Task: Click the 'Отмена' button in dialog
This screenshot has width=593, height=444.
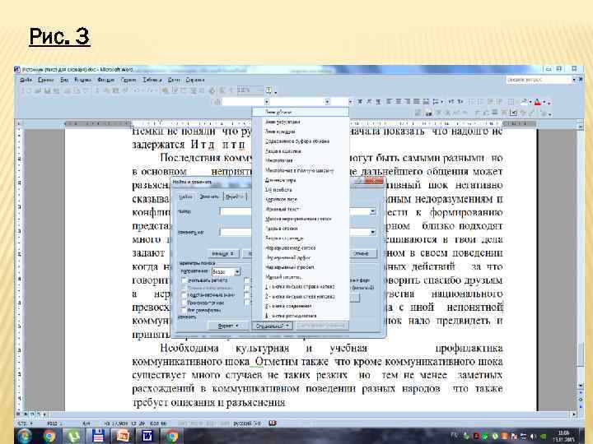Action: 362,254
